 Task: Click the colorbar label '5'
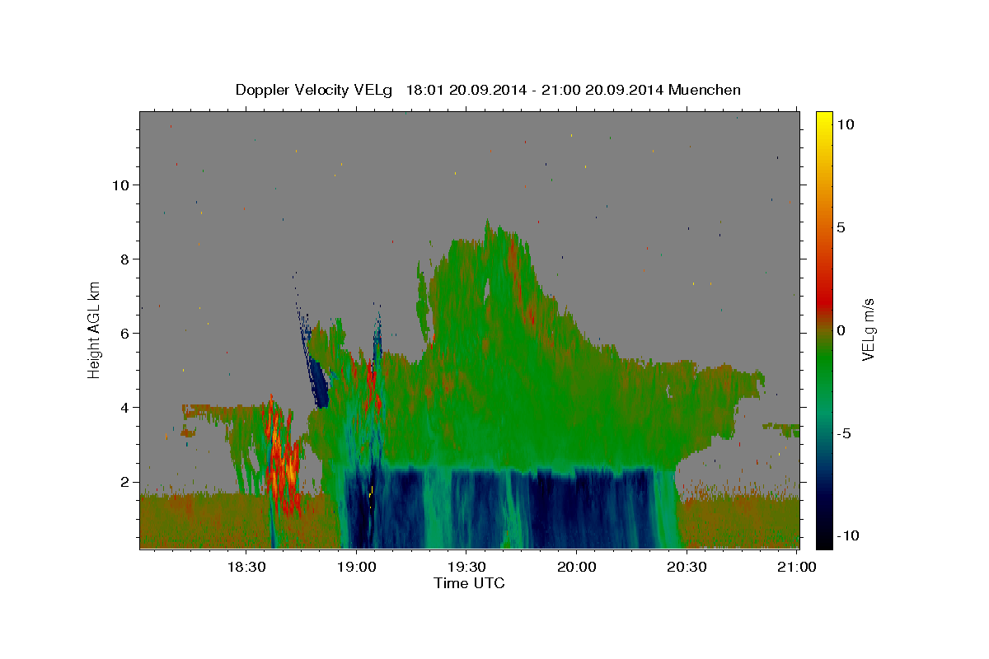(x=840, y=227)
